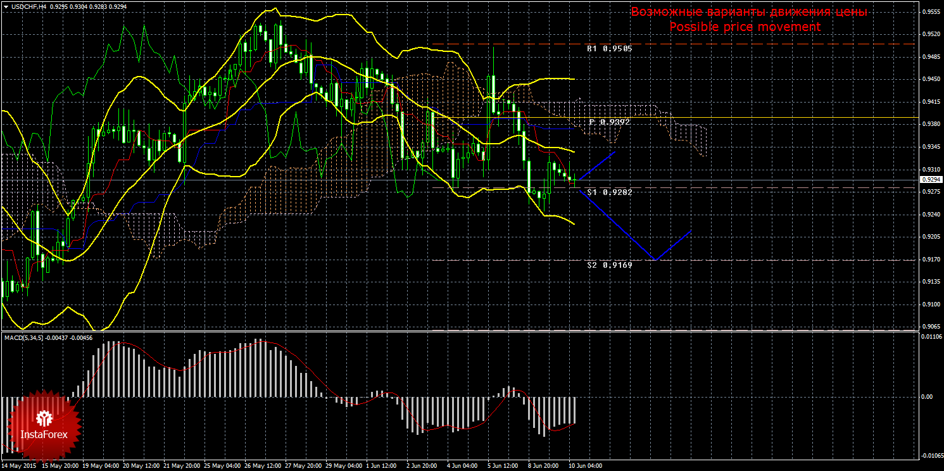The height and width of the screenshot is (471, 944).
Task: Click the 0.9415 price scale value
Action: click(930, 101)
